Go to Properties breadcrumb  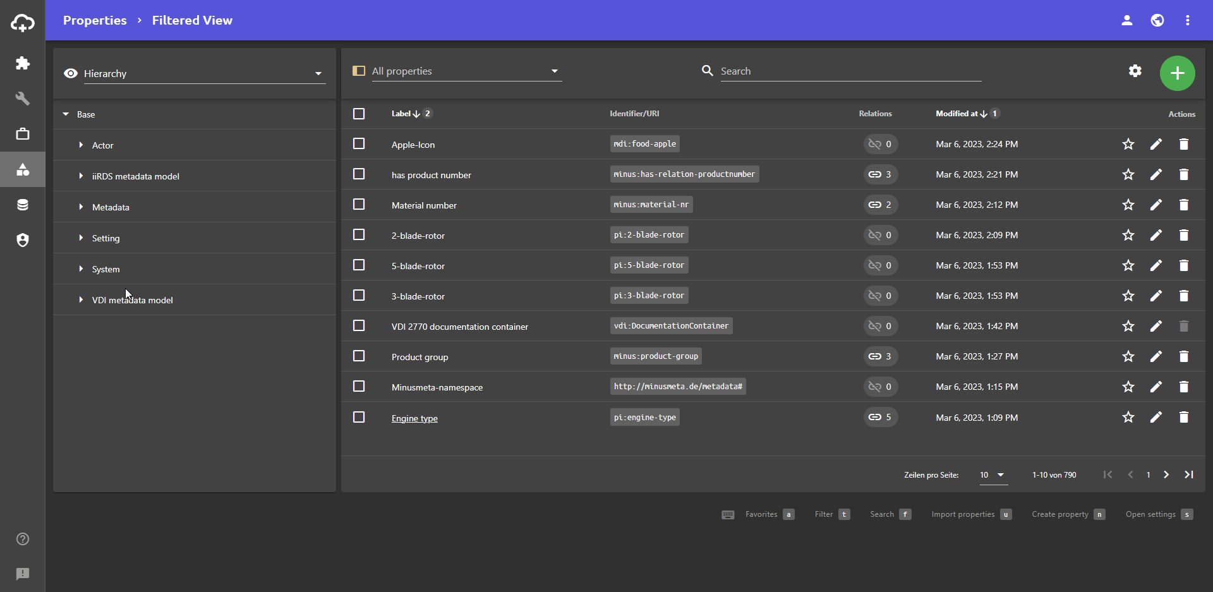click(95, 20)
